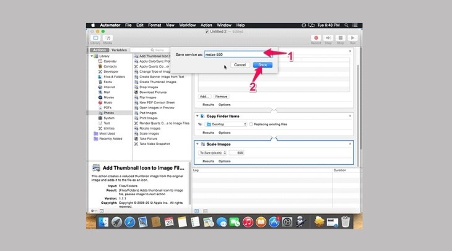
Task: Select Utilities in the library list
Action: (109, 128)
